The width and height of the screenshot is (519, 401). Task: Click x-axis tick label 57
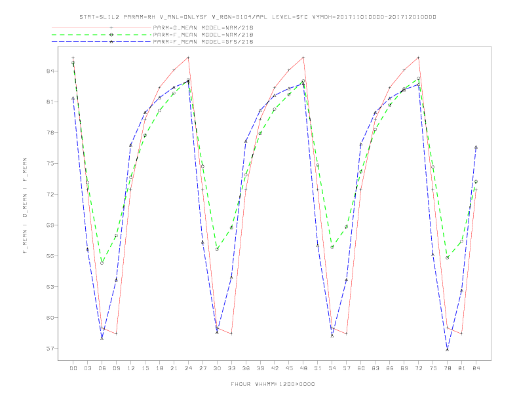(x=347, y=368)
